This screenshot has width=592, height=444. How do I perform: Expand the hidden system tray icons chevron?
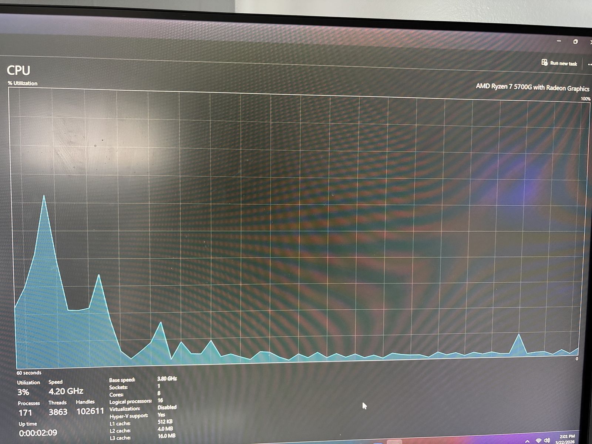tap(527, 441)
